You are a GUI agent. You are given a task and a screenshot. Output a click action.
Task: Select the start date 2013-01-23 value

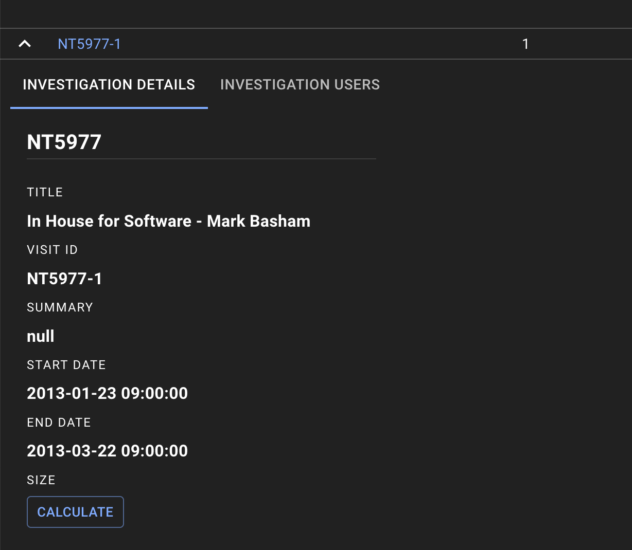107,393
